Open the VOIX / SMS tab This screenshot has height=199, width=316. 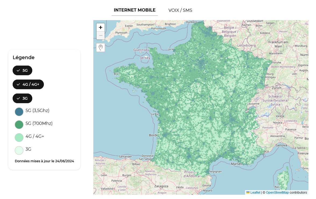point(180,10)
